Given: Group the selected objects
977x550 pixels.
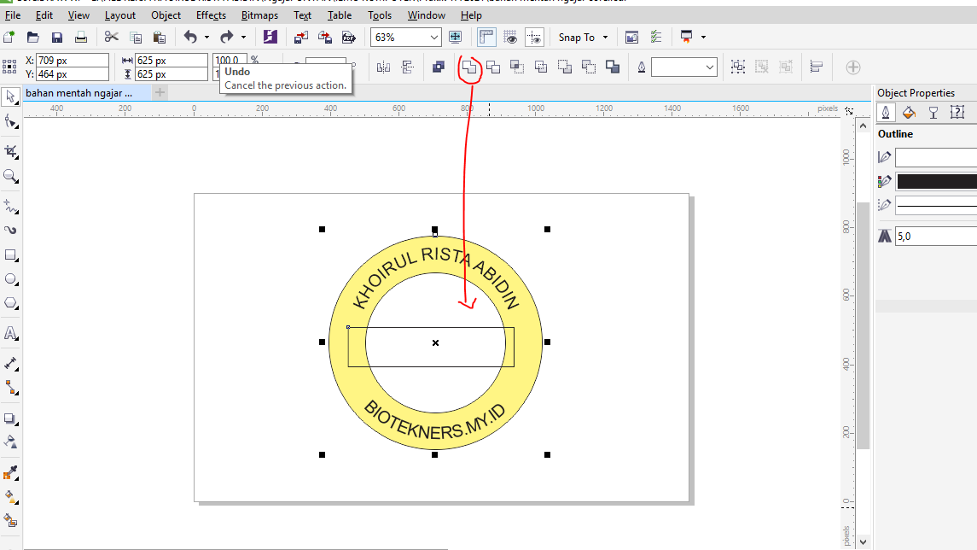Looking at the screenshot, I should coord(738,67).
